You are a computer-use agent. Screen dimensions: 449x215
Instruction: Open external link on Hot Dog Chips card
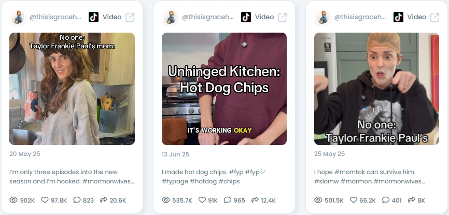(x=282, y=17)
